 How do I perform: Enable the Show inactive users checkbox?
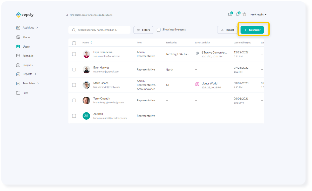point(159,29)
